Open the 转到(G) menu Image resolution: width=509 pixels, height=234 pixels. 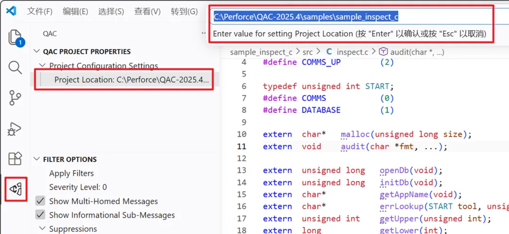point(184,11)
